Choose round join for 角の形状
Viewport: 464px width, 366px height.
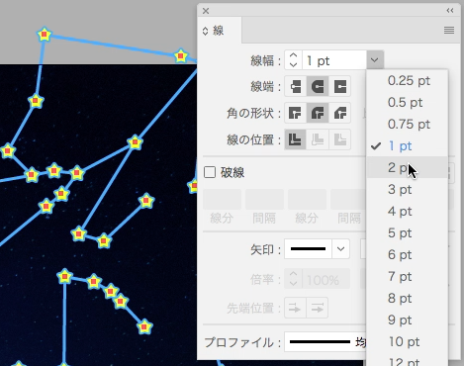pyautogui.click(x=318, y=113)
